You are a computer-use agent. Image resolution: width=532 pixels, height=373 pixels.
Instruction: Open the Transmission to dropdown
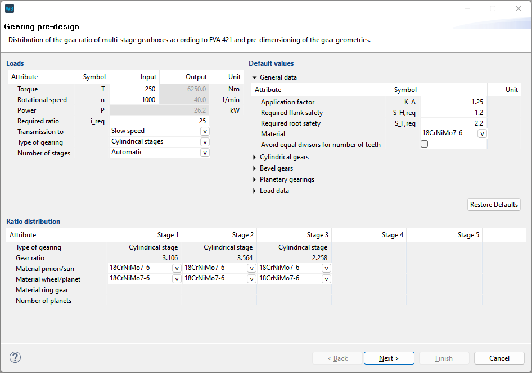point(205,131)
